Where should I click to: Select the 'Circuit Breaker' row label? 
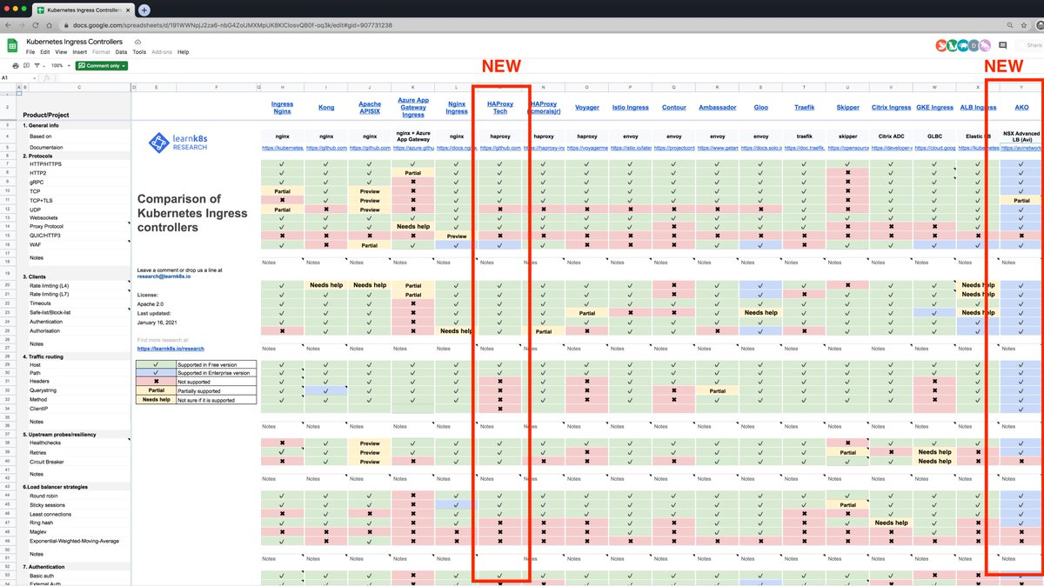coord(47,462)
